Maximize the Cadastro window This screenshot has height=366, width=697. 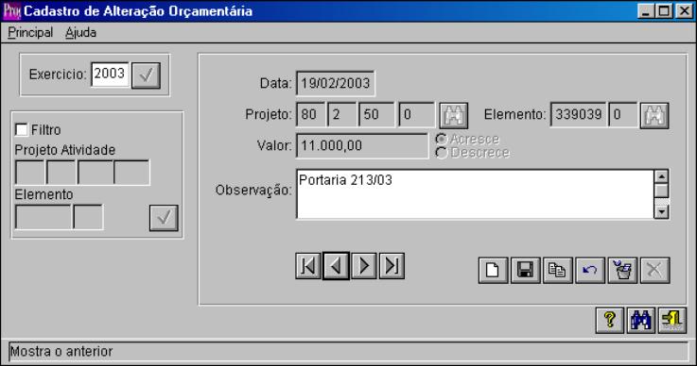coord(663,11)
